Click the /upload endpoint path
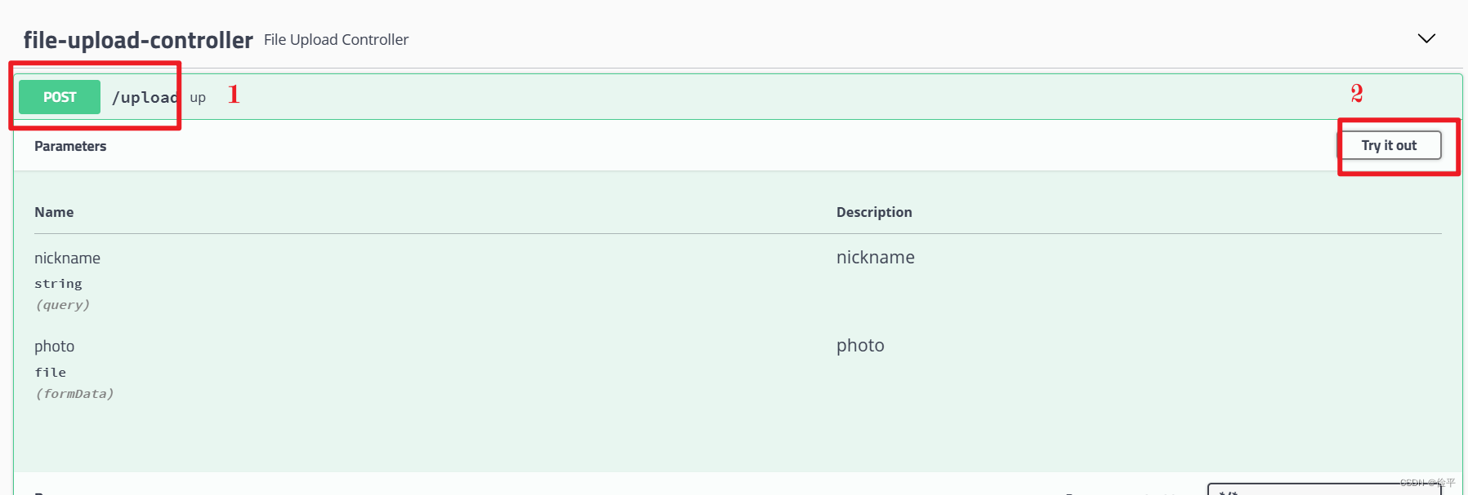This screenshot has height=495, width=1468. coord(145,97)
